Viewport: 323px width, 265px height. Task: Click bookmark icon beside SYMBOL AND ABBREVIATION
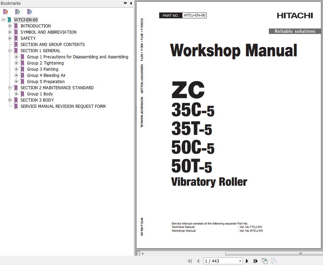(16, 32)
